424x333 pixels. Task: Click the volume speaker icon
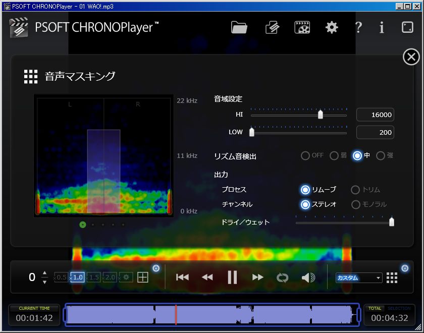[308, 277]
